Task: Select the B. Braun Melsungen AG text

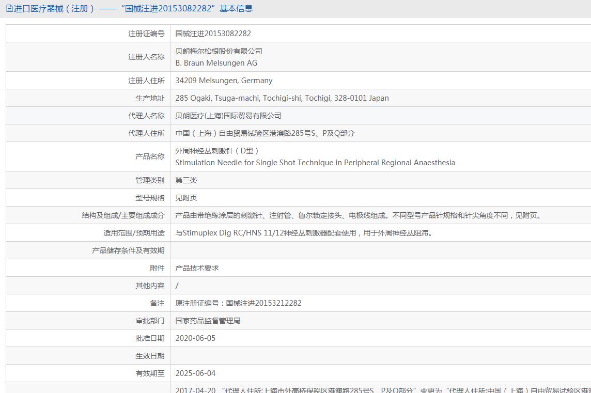Action: (x=216, y=63)
